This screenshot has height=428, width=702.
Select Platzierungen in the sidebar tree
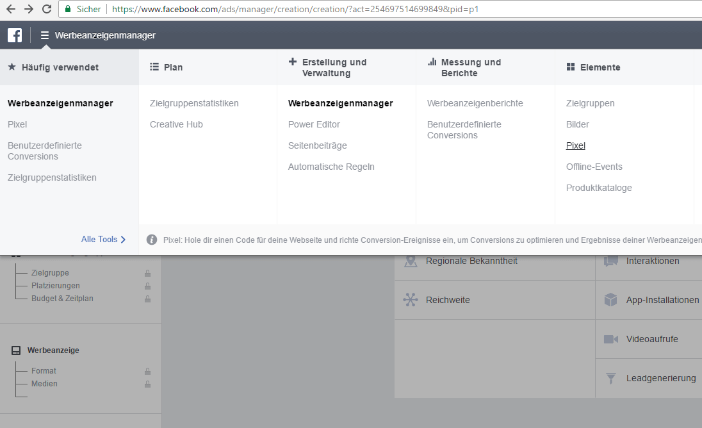56,286
